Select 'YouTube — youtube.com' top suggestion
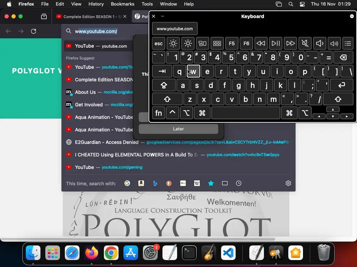Screen dimensions: 357x267 pos(98,46)
